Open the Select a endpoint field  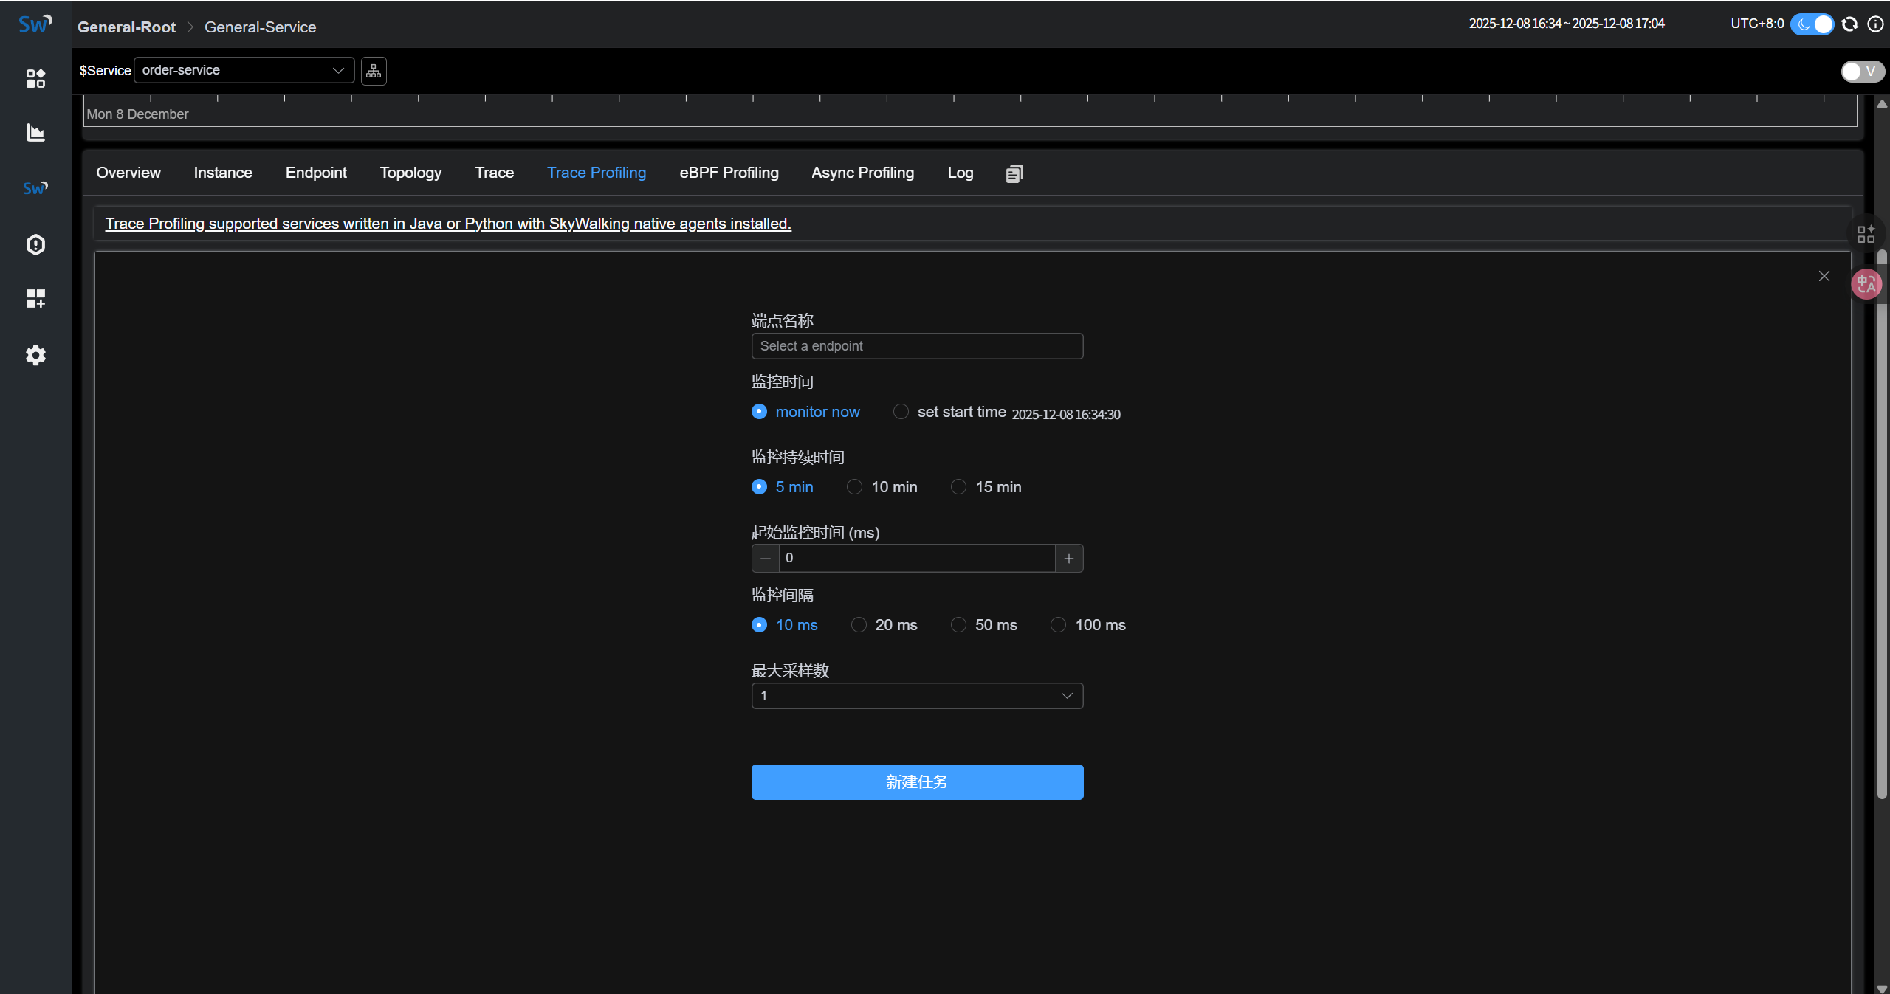tap(917, 346)
